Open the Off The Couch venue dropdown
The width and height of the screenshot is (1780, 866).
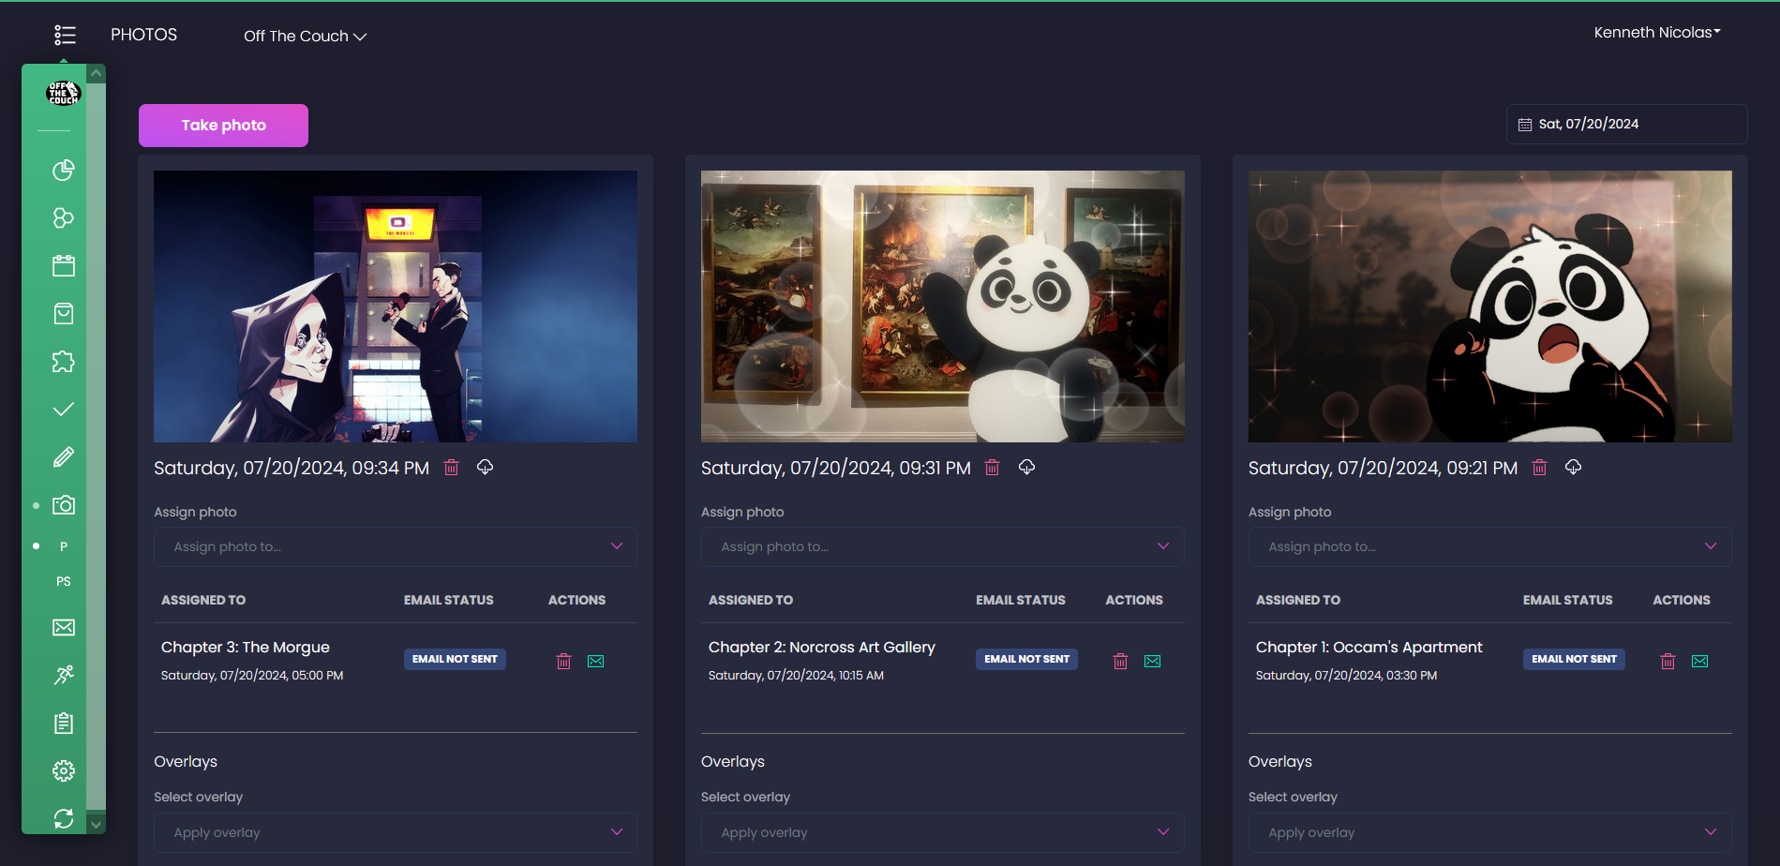(305, 36)
